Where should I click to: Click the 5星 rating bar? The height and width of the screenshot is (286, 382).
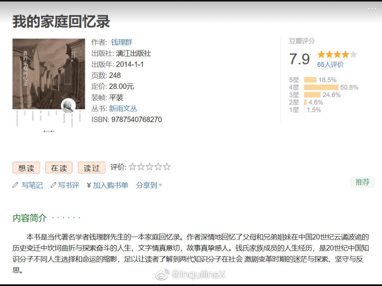[x=310, y=80]
